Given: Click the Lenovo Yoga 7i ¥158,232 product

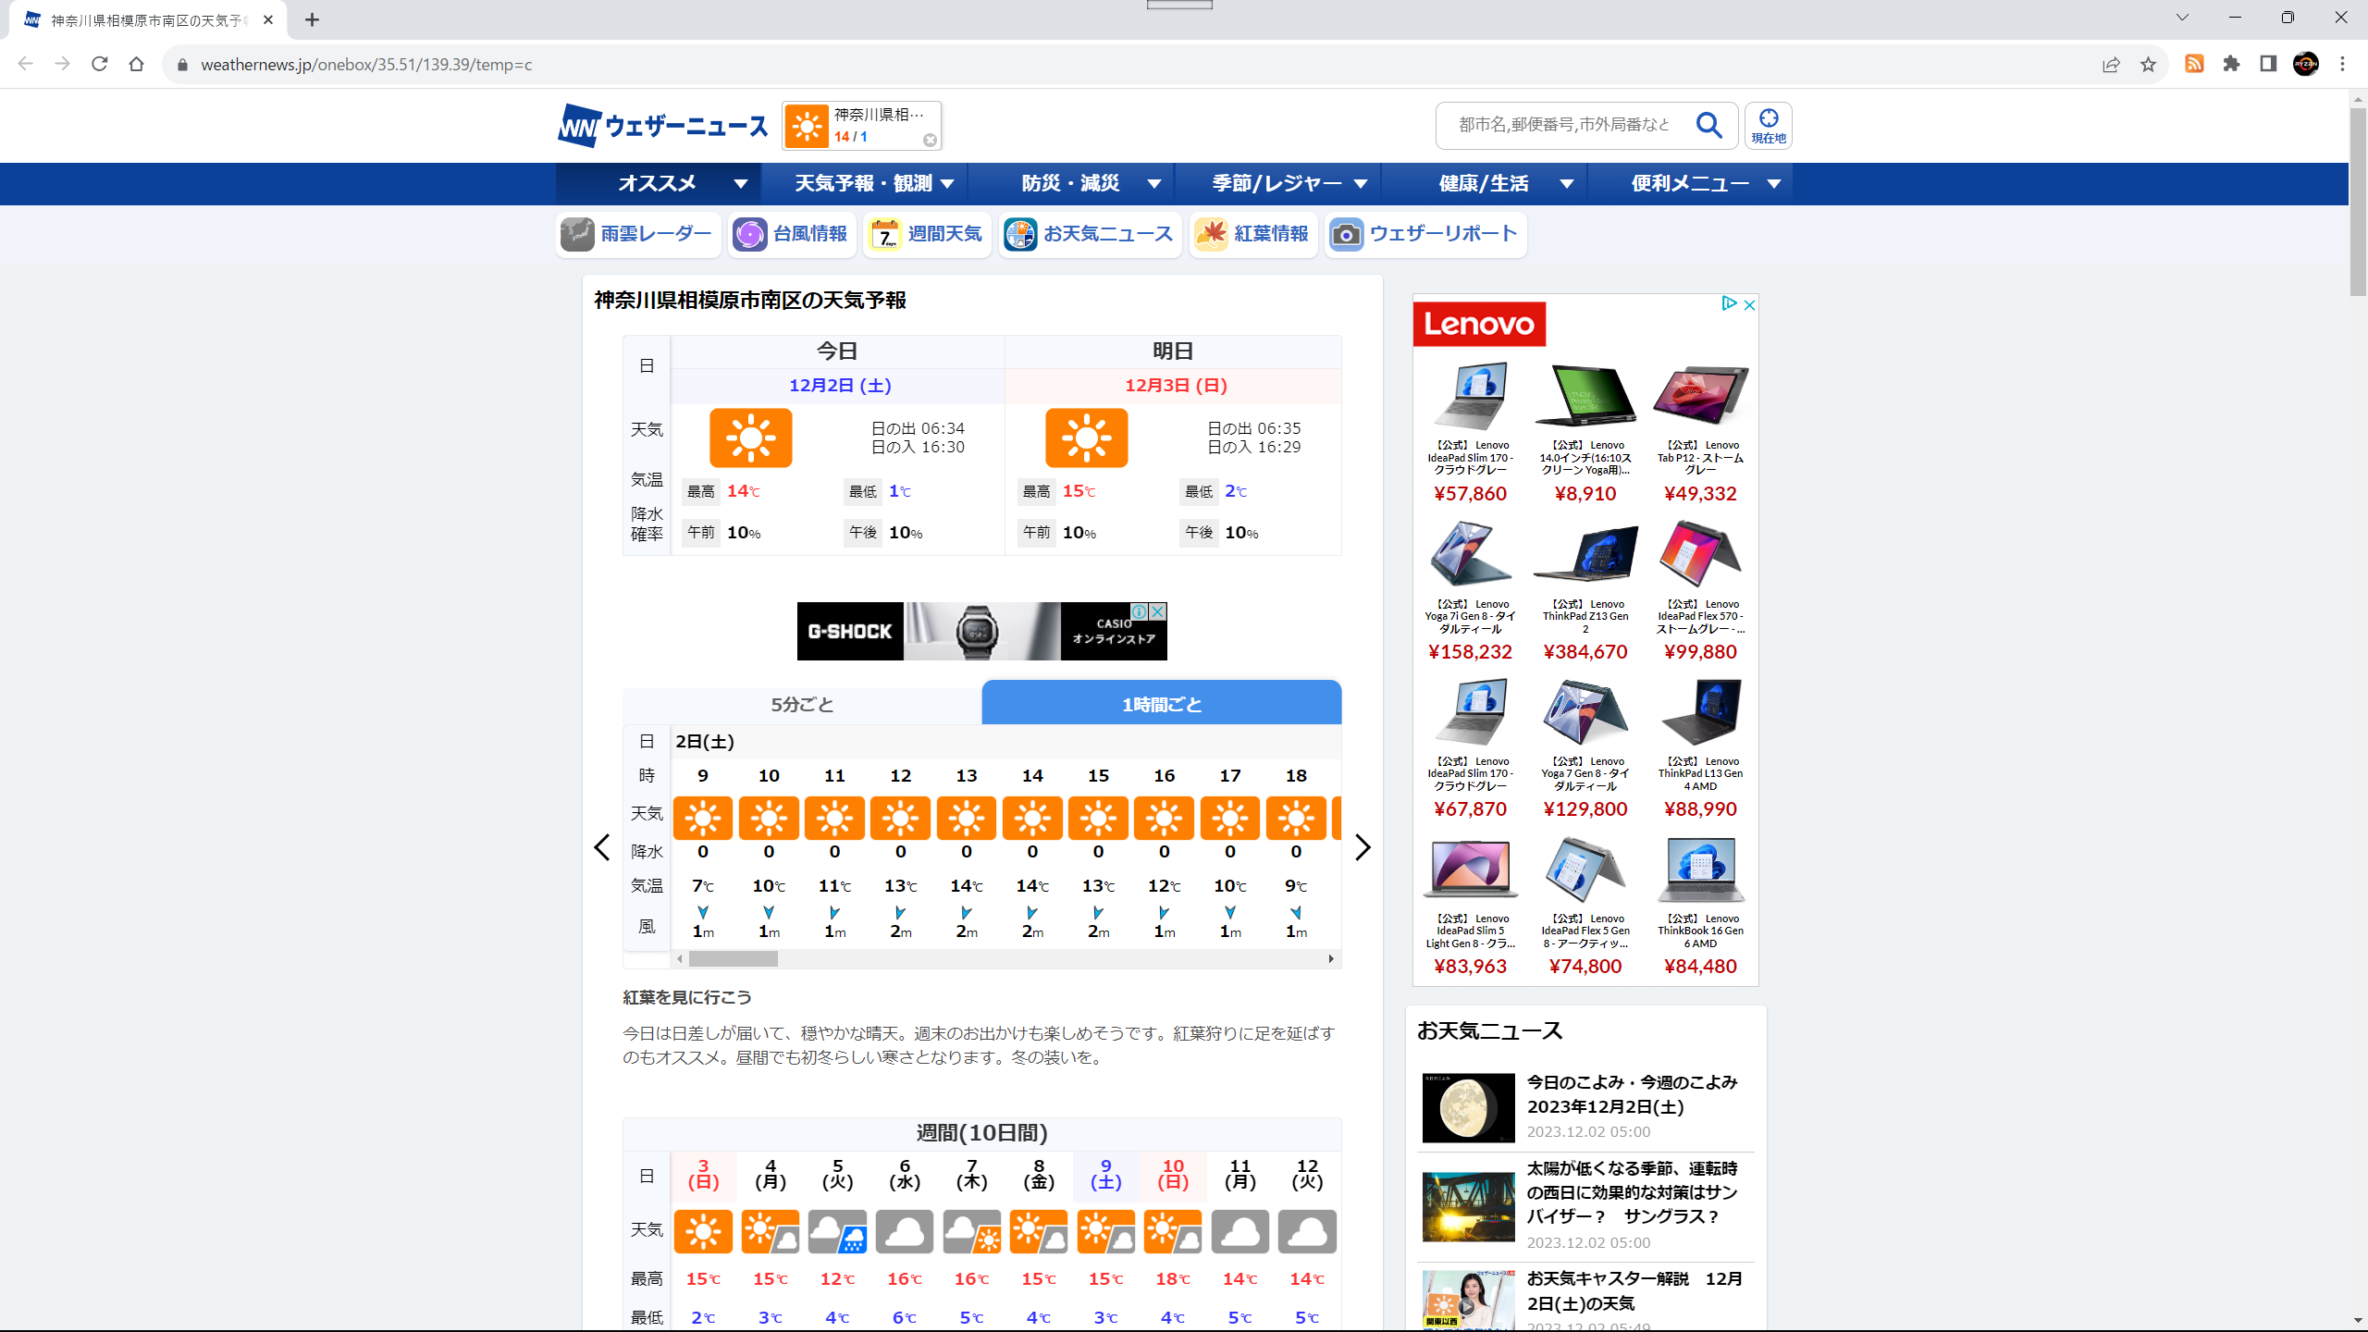Looking at the screenshot, I should pyautogui.click(x=1470, y=590).
